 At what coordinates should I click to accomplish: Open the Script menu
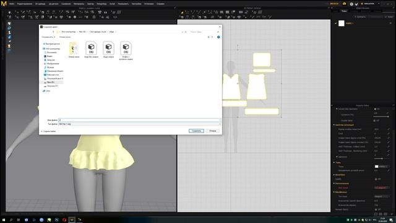[x=113, y=4]
